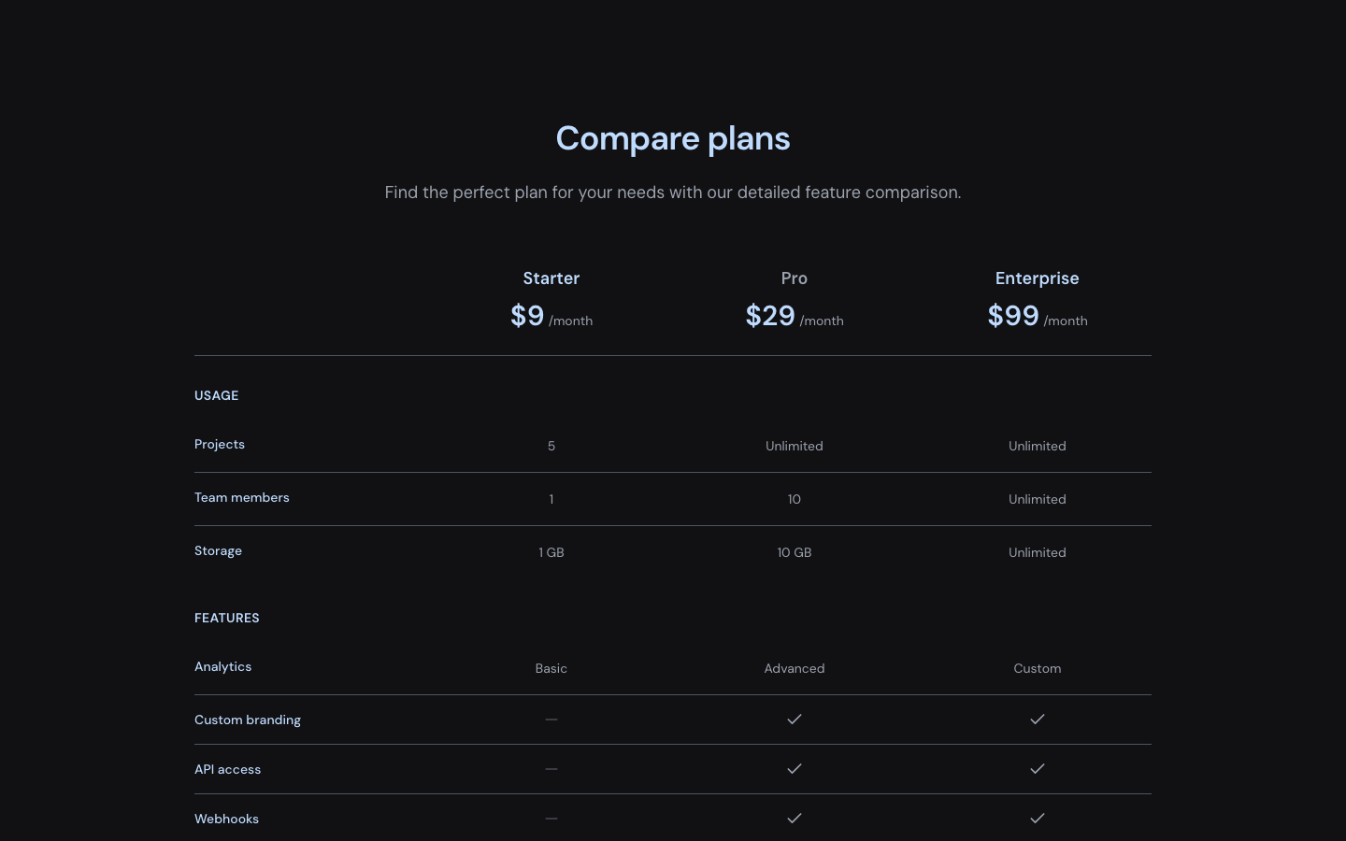Click the 10 GB storage value under Pro
The image size is (1346, 841).
pos(795,552)
